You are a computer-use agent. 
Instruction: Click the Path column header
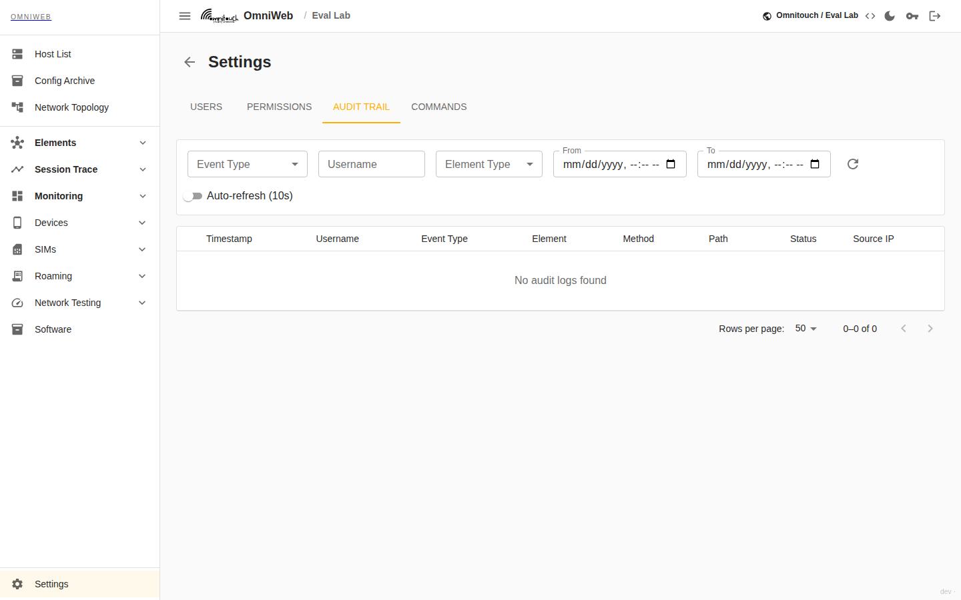click(718, 239)
